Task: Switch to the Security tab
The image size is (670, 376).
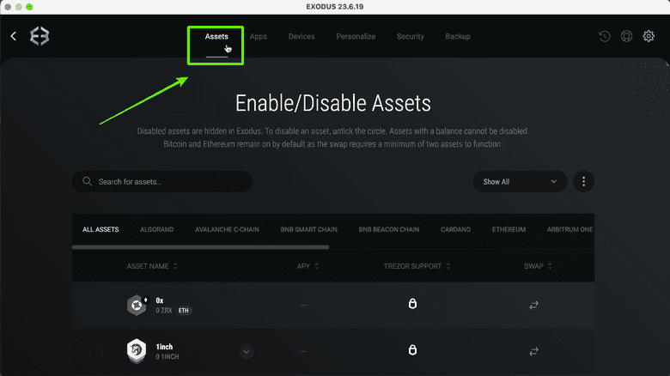Action: [x=411, y=37]
